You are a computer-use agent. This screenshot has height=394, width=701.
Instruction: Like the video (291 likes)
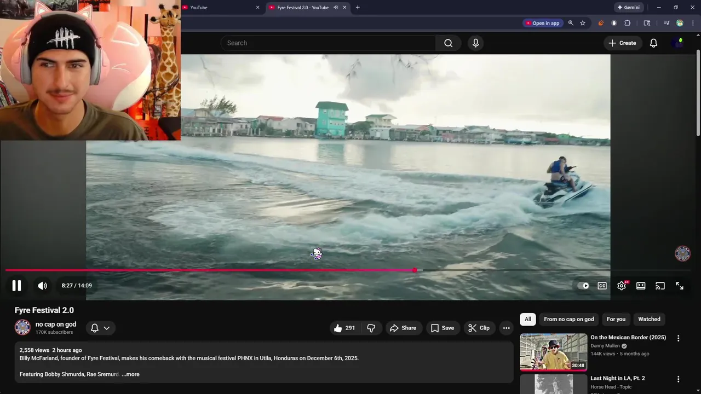[x=344, y=328]
